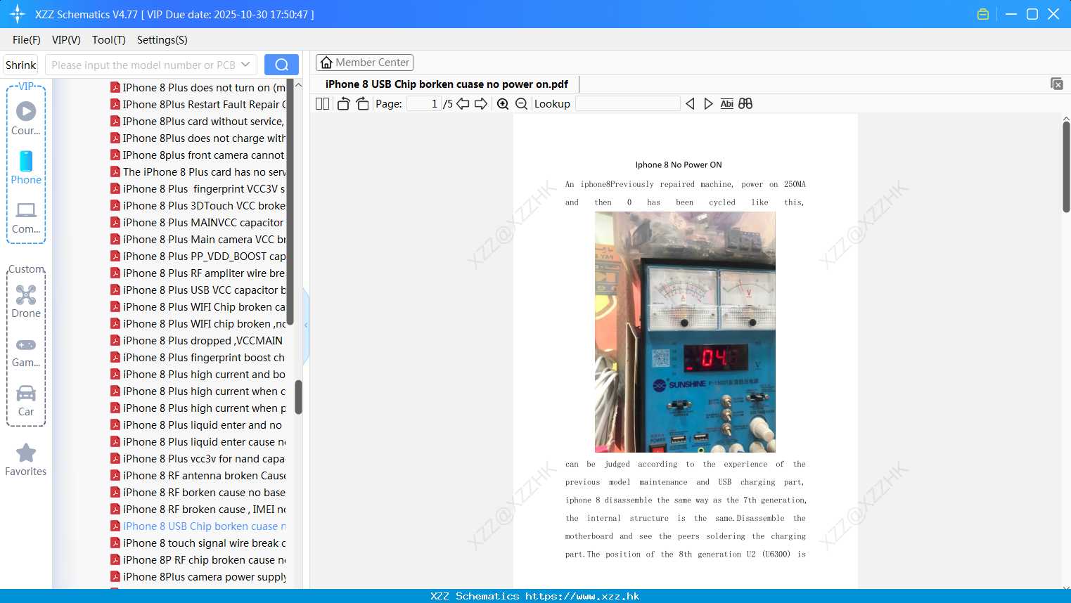Click the Shrink button
Screen dimensions: 1071x603
[21, 65]
